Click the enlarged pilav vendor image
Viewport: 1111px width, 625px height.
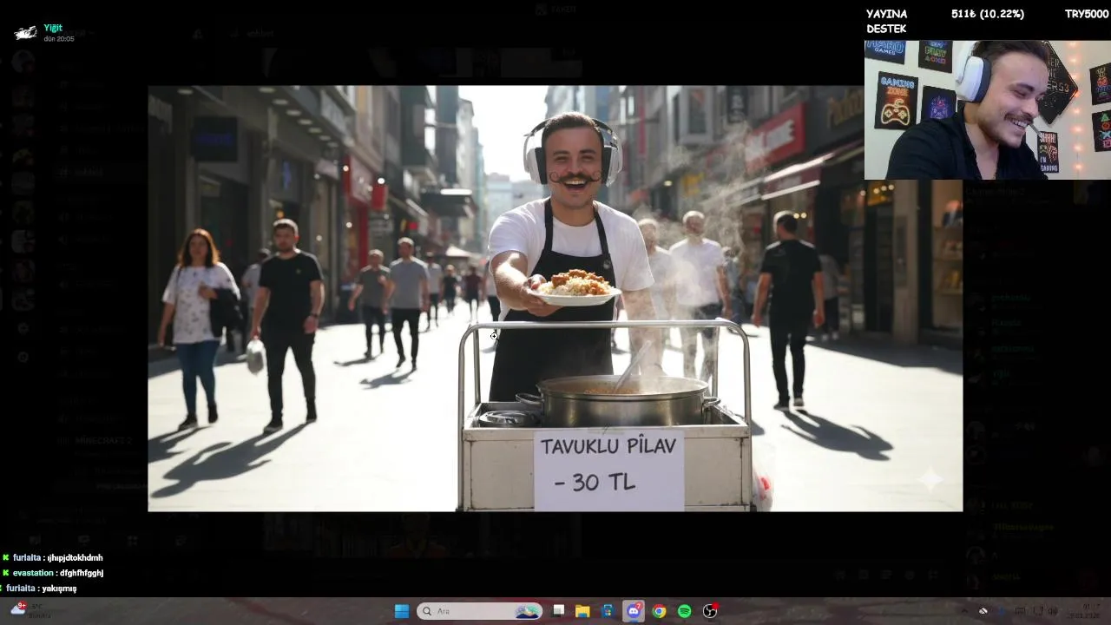pos(555,298)
